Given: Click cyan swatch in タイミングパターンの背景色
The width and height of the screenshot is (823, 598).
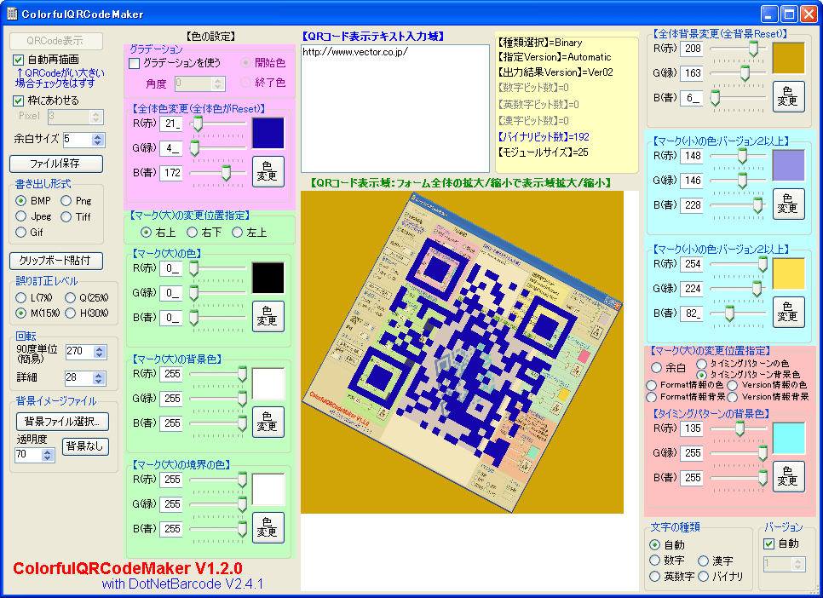Looking at the screenshot, I should point(789,439).
